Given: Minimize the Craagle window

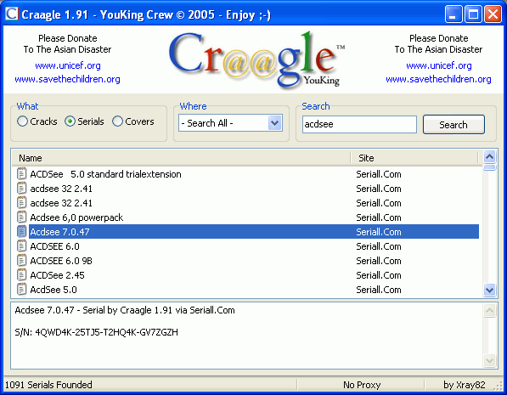Looking at the screenshot, I should [x=453, y=14].
